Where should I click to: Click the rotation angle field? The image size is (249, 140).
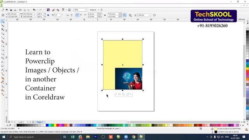coord(58,15)
